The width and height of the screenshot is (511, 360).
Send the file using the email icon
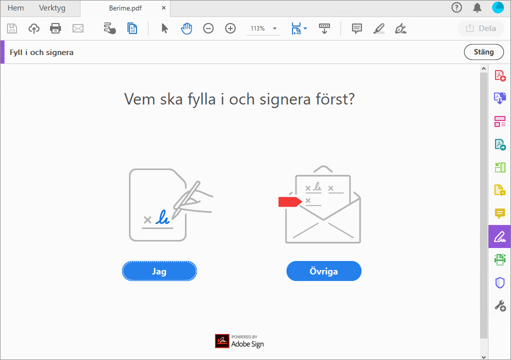pyautogui.click(x=77, y=28)
